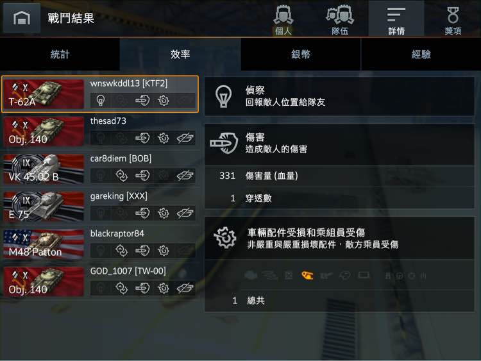Image resolution: width=481 pixels, height=361 pixels.
Task: Select the 效率 efficiency tab
Action: (180, 55)
